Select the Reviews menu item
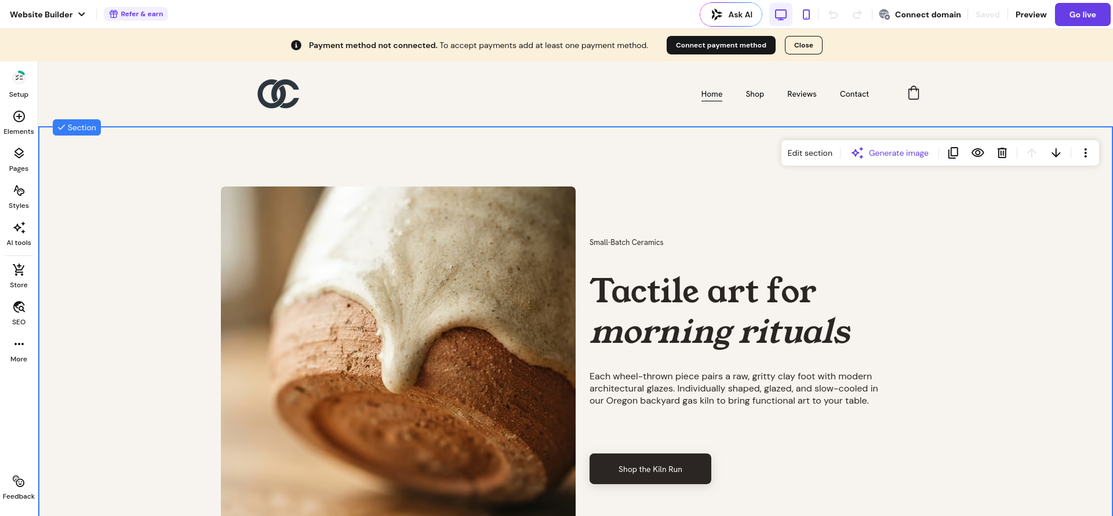 (x=802, y=94)
